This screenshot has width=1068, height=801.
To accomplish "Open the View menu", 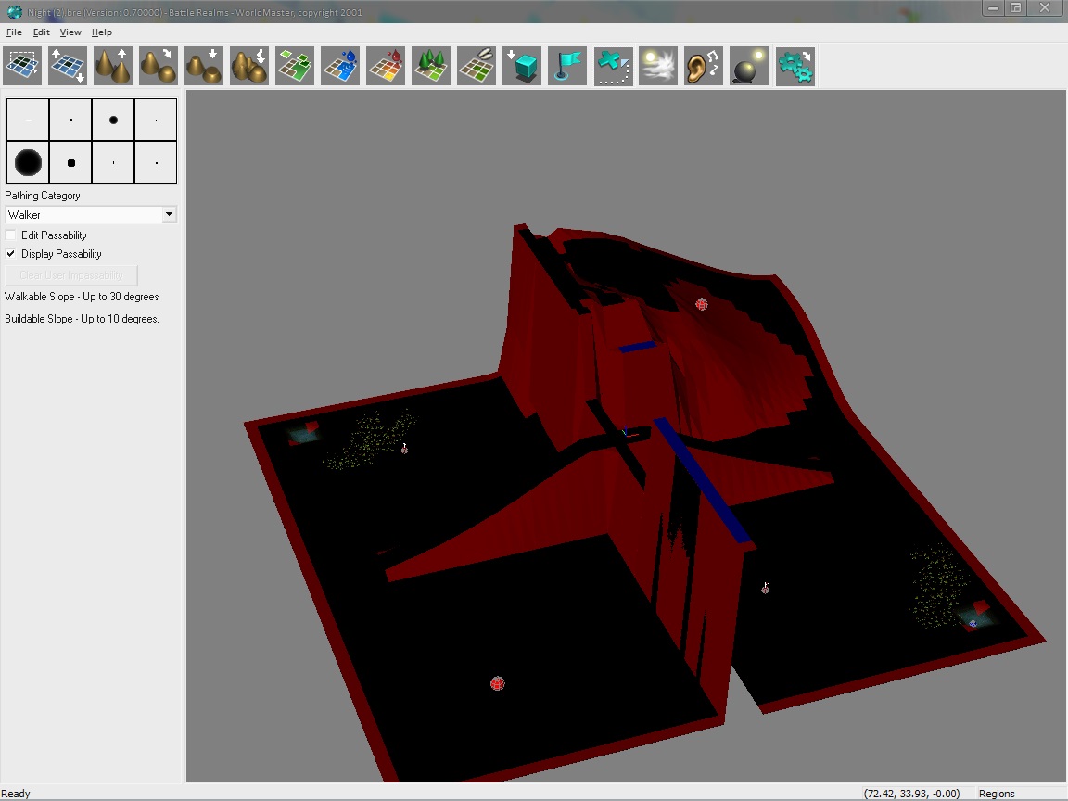I will point(70,32).
